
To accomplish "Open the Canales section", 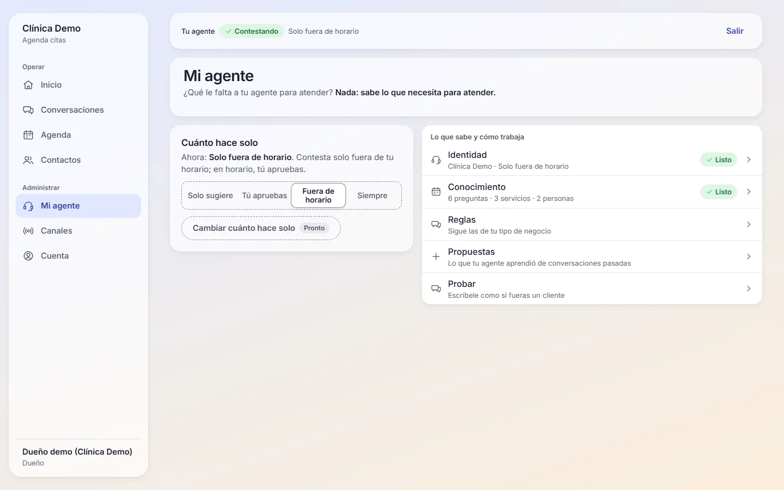I will (78, 231).
